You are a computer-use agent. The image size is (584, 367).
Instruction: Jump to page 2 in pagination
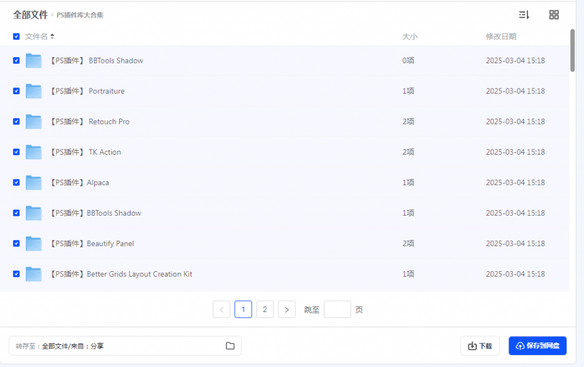265,309
